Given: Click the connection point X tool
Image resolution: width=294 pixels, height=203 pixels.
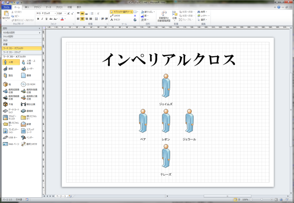Looking at the screenshot, I should [x=135, y=16].
